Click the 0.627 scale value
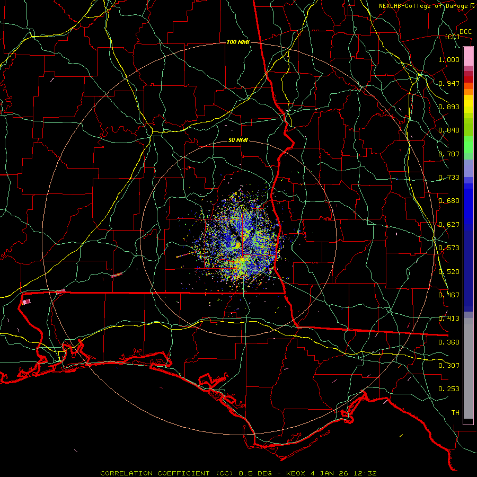Viewport: 477px width, 477px height. coord(449,225)
